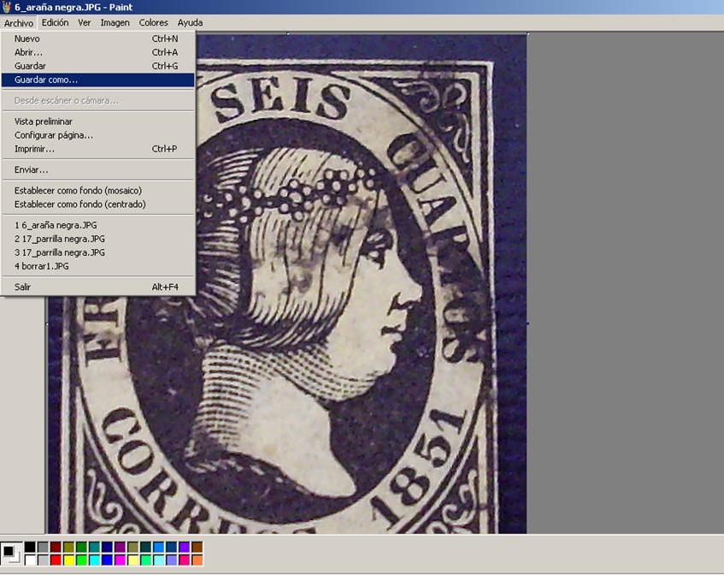
Task: Open the Ver menu
Action: [84, 22]
